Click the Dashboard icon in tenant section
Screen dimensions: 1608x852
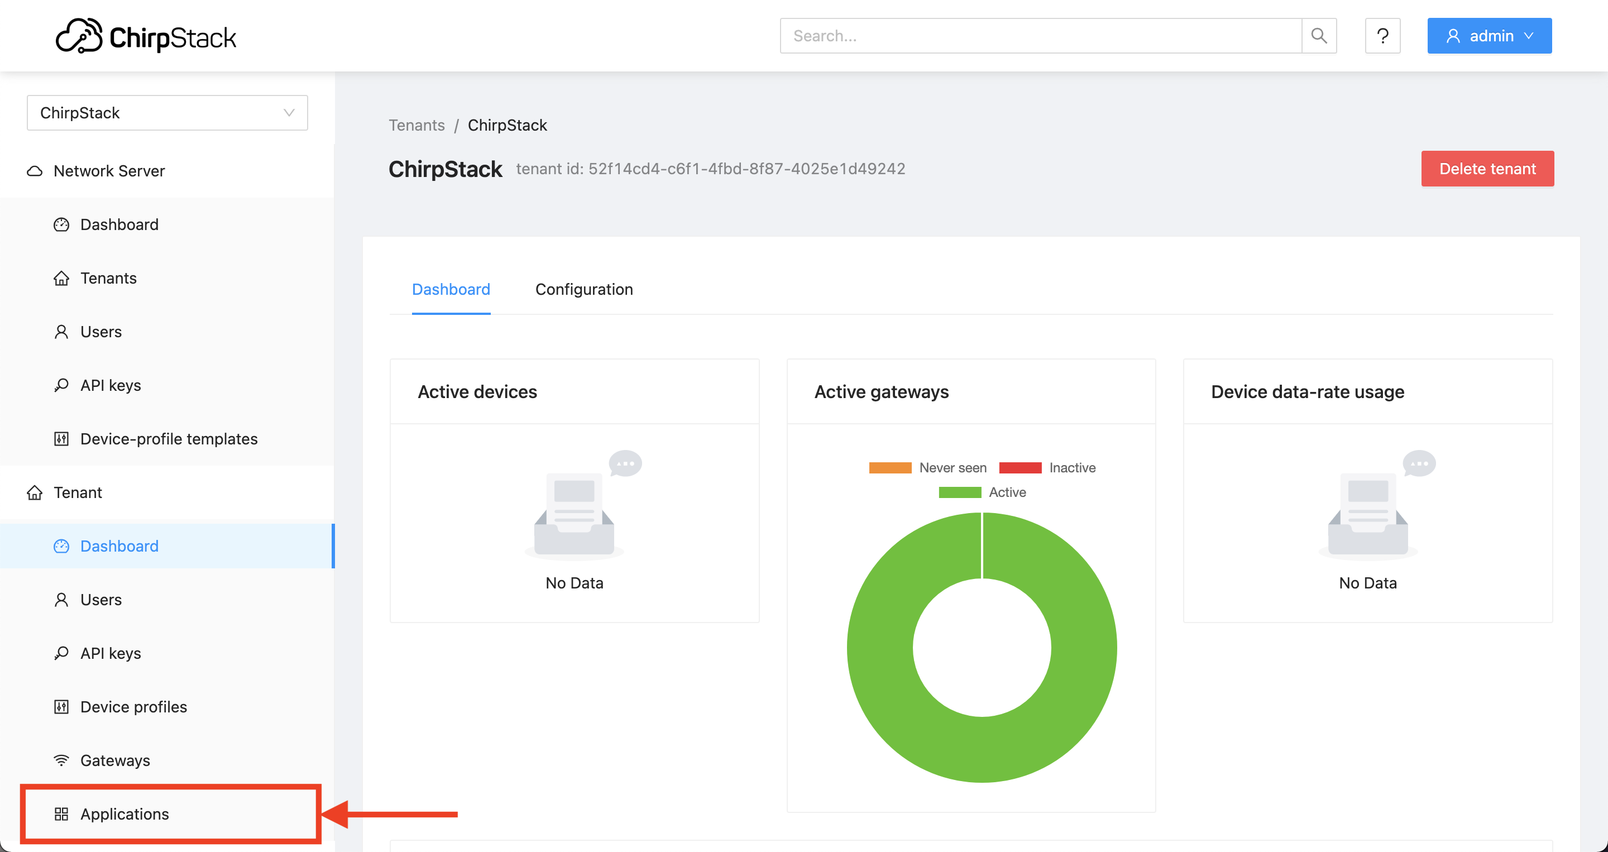click(x=61, y=544)
